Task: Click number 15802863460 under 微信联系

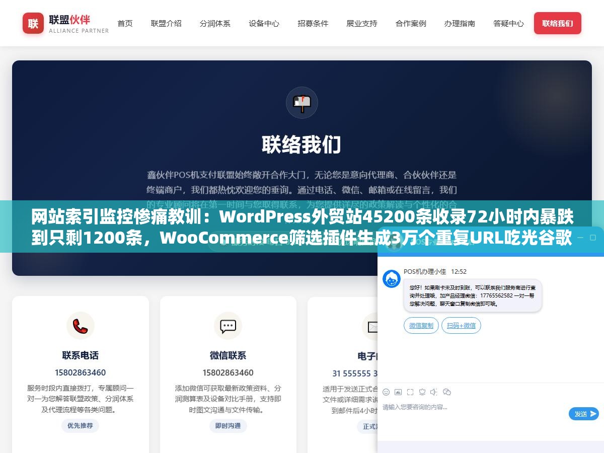Action: coord(228,372)
